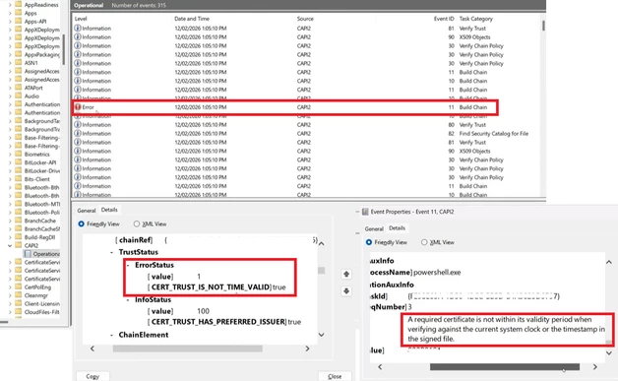Click the Apps-API folder icon
The width and height of the screenshot is (618, 381).
(x=18, y=21)
